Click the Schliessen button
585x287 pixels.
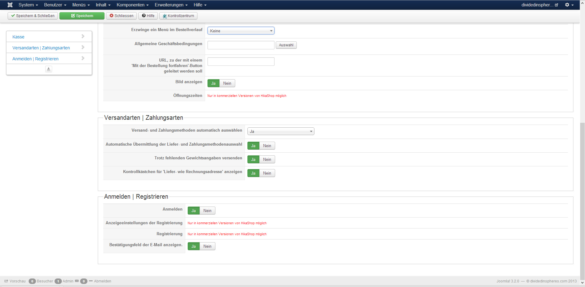tap(122, 16)
